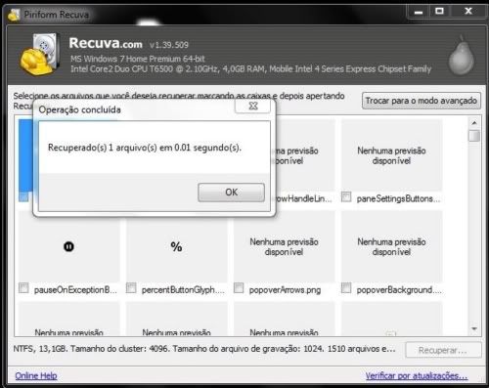Image resolution: width=489 pixels, height=388 pixels.
Task: Click the file list scroll down arrow
Action: coord(474,328)
